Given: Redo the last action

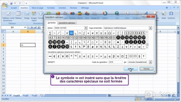Looking at the screenshot, I should (20, 3).
